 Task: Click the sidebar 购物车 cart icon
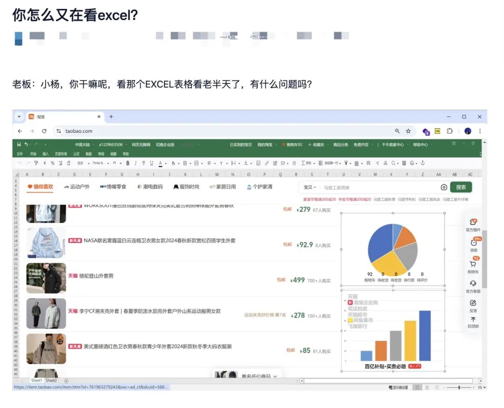coord(473,264)
